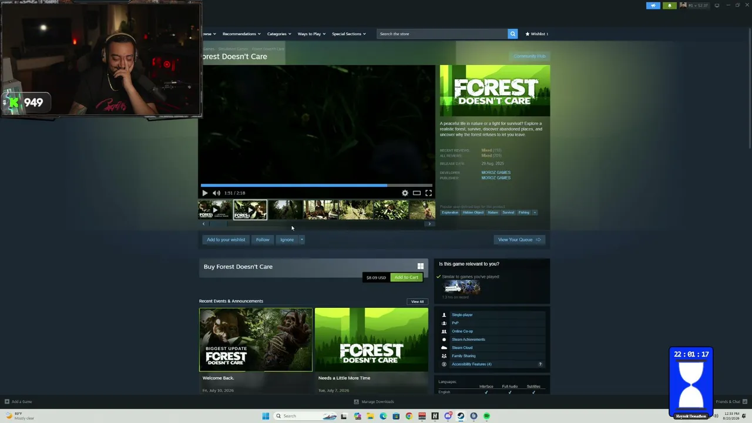Open the Fishing tag
Image resolution: width=752 pixels, height=423 pixels.
click(523, 213)
